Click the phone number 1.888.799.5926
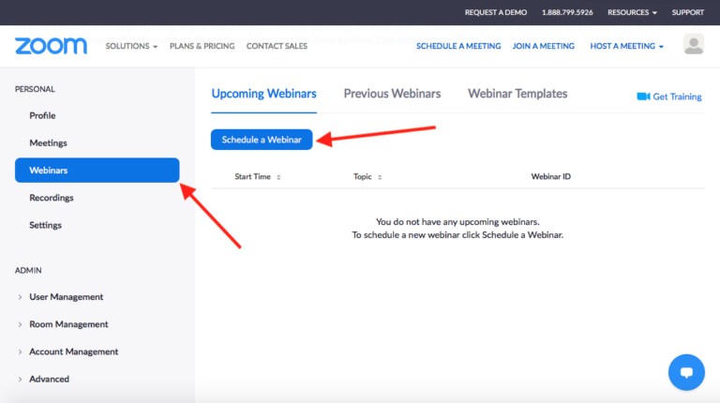720x403 pixels. [x=567, y=12]
